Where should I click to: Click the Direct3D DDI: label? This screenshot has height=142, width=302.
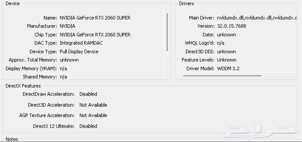point(200,52)
